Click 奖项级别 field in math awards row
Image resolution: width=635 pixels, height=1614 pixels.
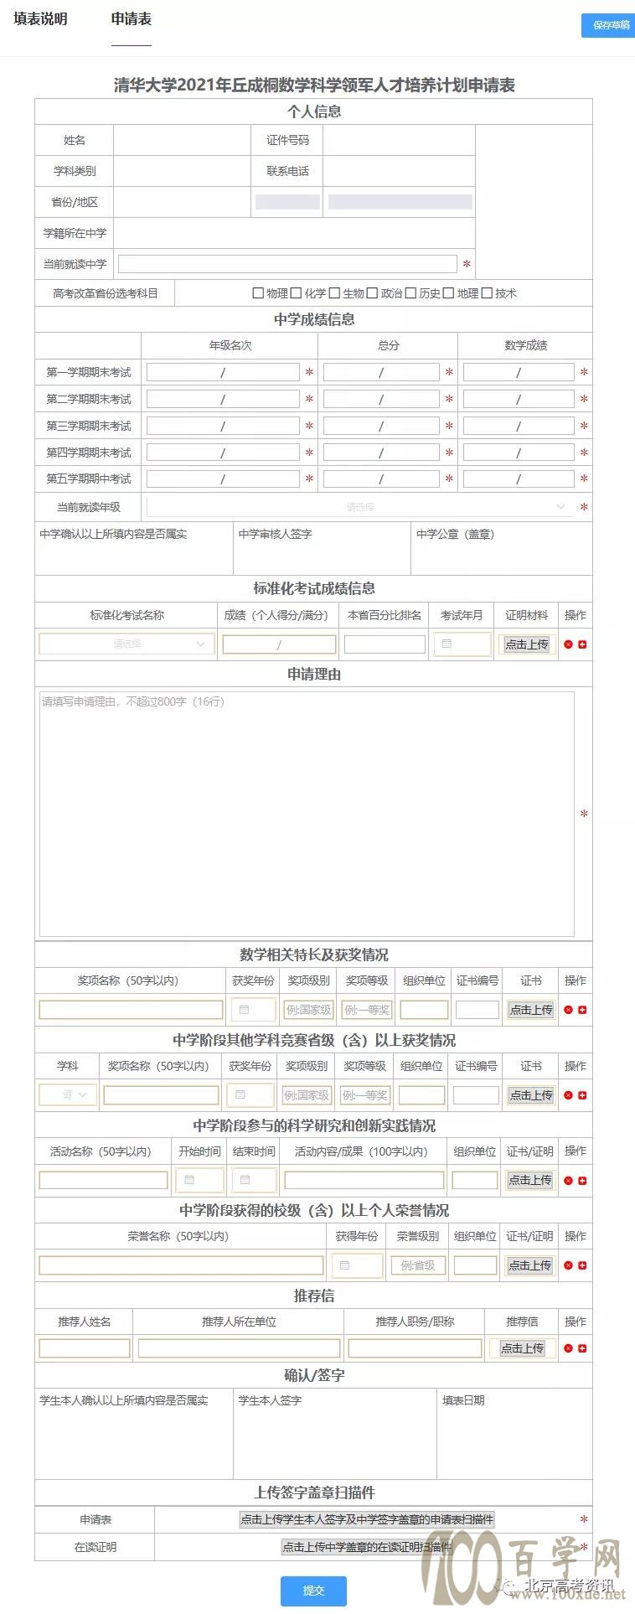click(x=308, y=1010)
